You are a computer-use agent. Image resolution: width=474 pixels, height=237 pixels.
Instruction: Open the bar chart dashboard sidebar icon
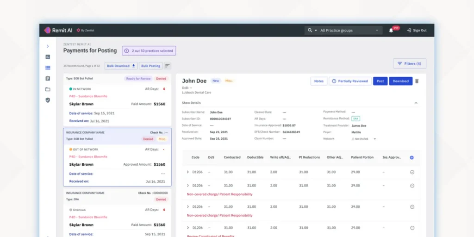coord(48,57)
